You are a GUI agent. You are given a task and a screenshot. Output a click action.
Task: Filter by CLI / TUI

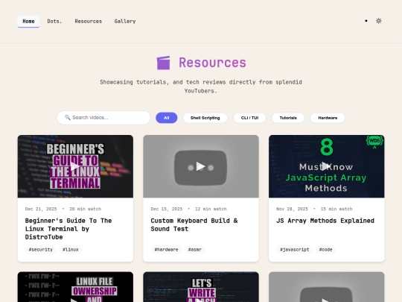pos(249,118)
